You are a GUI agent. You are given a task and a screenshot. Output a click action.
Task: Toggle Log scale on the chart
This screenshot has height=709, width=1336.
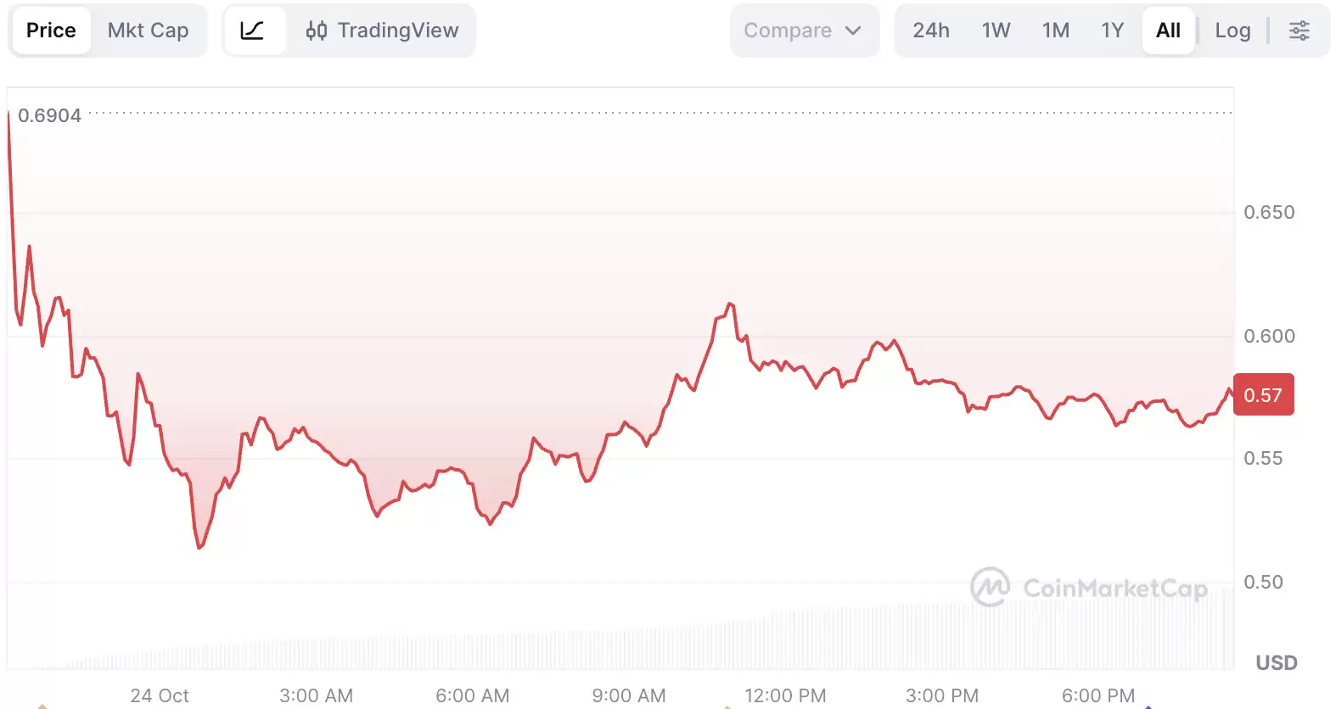tap(1232, 31)
